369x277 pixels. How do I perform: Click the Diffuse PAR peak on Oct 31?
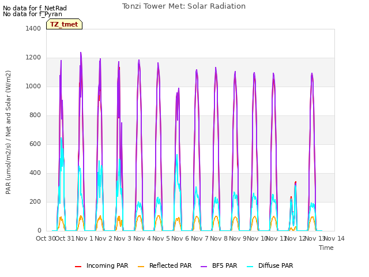click(61, 139)
